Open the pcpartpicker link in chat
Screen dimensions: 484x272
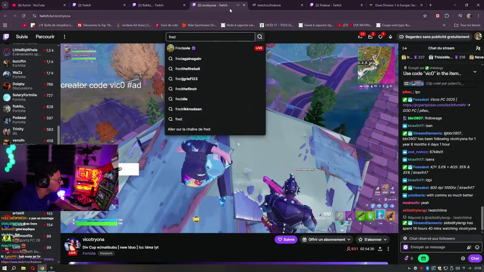point(434,105)
